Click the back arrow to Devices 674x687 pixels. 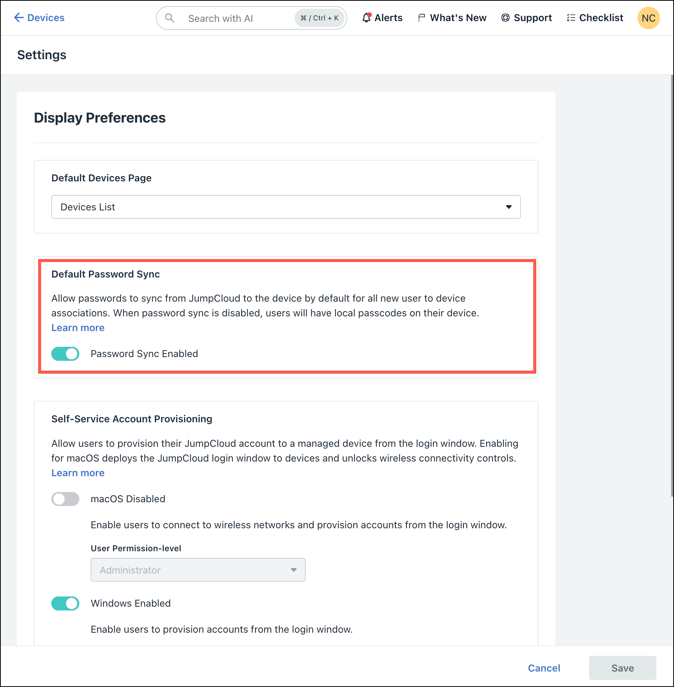point(19,17)
